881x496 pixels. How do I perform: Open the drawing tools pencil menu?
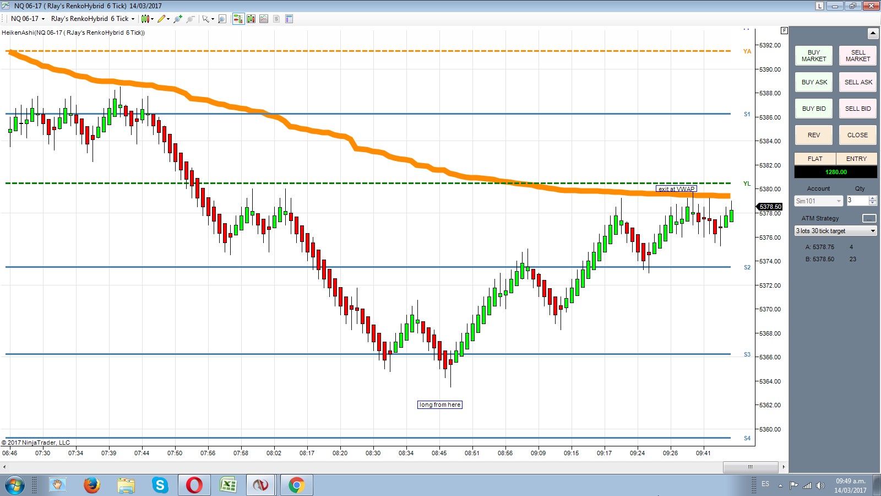163,19
